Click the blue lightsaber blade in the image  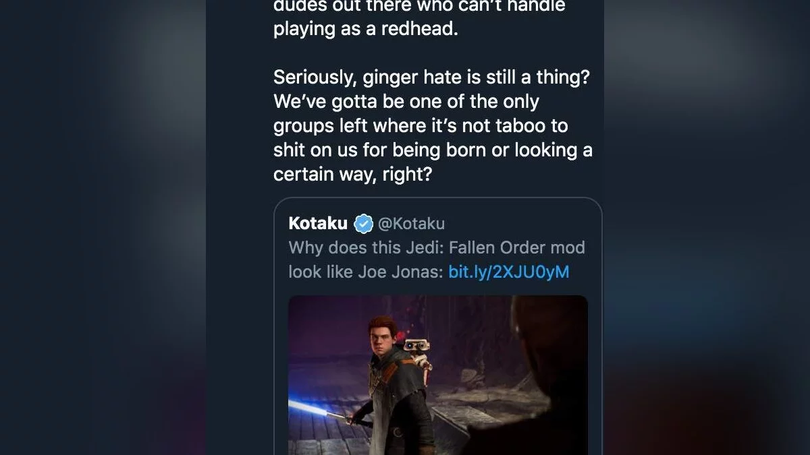(316, 408)
